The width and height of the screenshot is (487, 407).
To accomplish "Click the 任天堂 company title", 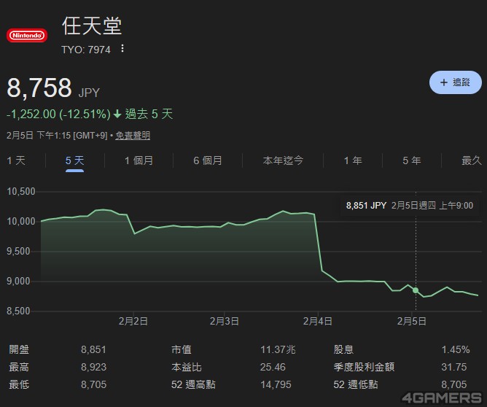I will [92, 26].
